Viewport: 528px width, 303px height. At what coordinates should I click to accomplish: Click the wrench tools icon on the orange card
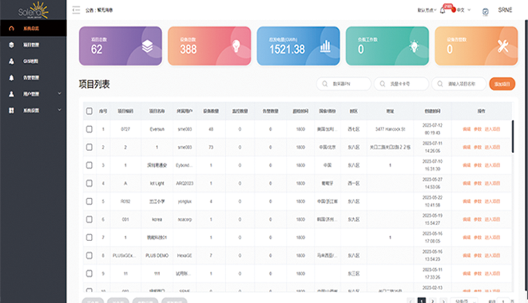[x=503, y=47]
